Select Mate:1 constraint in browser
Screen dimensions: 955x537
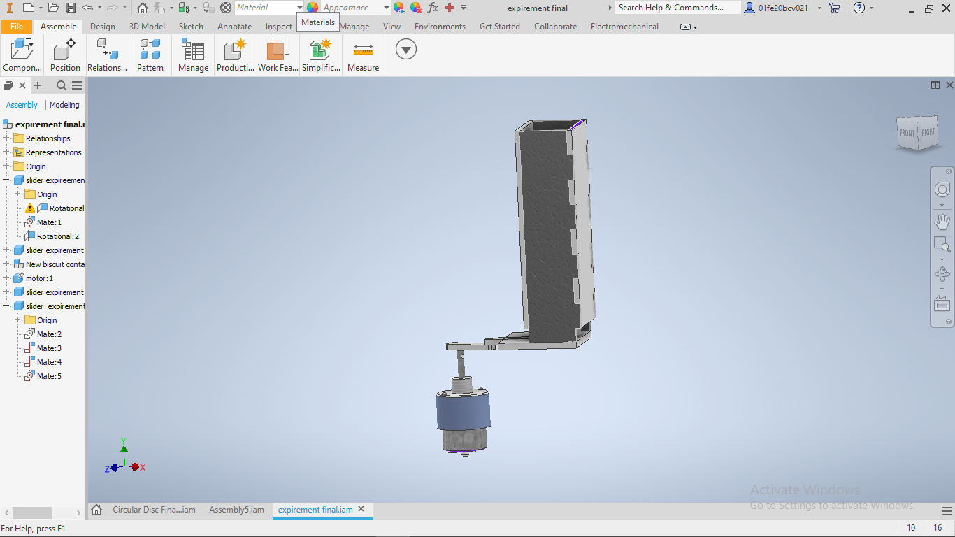49,222
